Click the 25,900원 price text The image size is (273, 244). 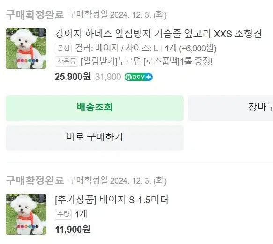(x=73, y=77)
